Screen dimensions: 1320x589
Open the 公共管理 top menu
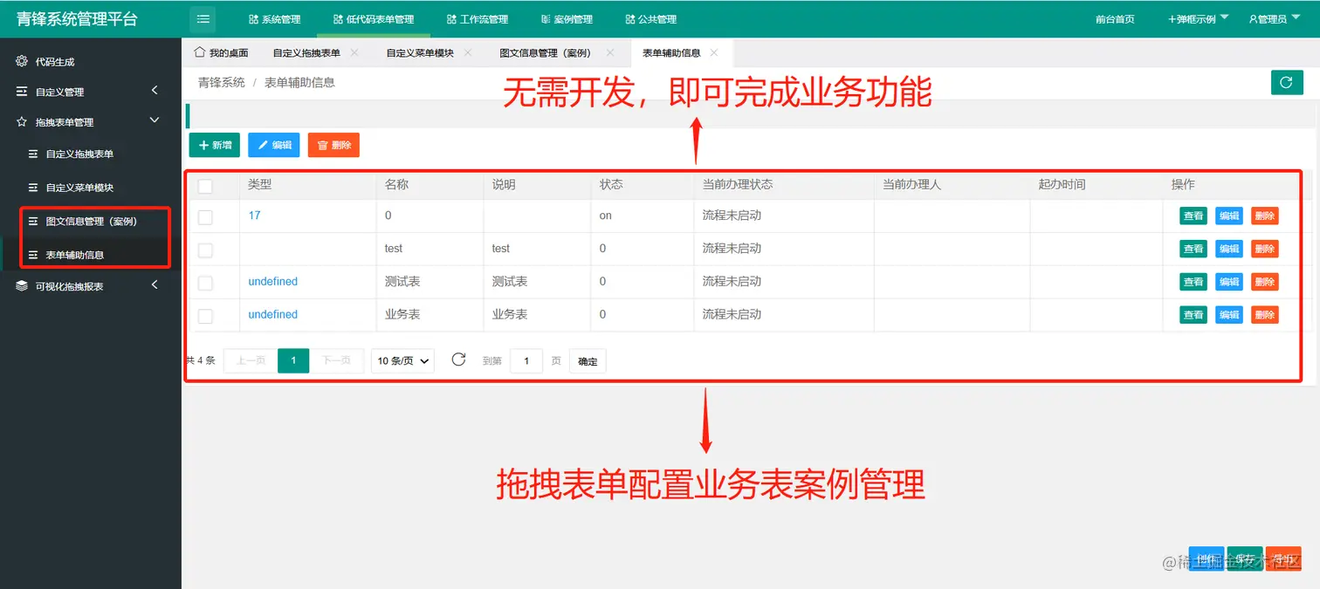[x=651, y=18]
